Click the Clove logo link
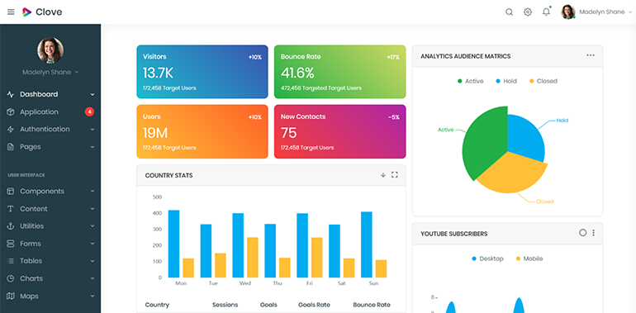This screenshot has width=636, height=313. (42, 12)
